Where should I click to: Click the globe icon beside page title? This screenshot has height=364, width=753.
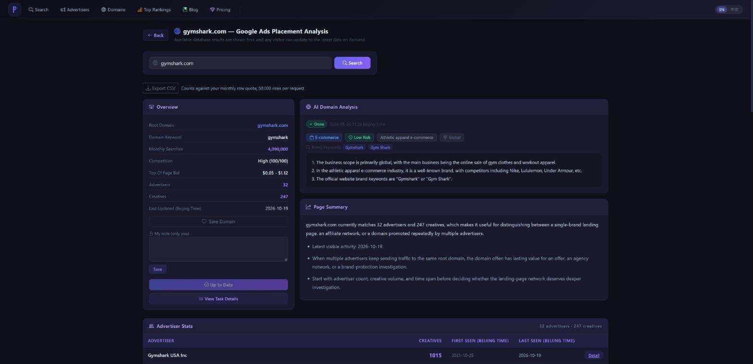click(x=177, y=31)
